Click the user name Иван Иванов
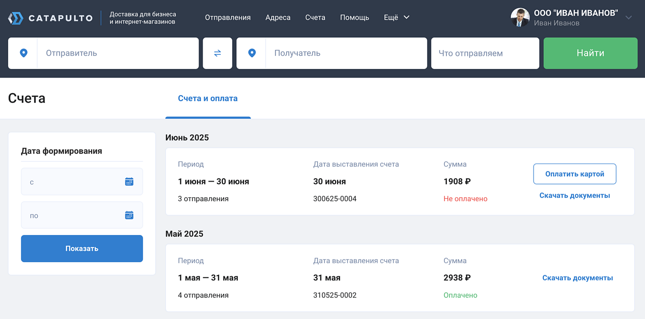This screenshot has height=319, width=645. pos(557,23)
